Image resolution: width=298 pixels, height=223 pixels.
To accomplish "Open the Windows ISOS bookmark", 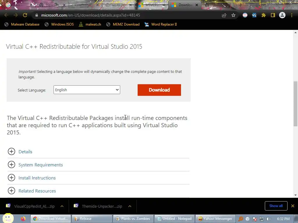I will point(59,24).
